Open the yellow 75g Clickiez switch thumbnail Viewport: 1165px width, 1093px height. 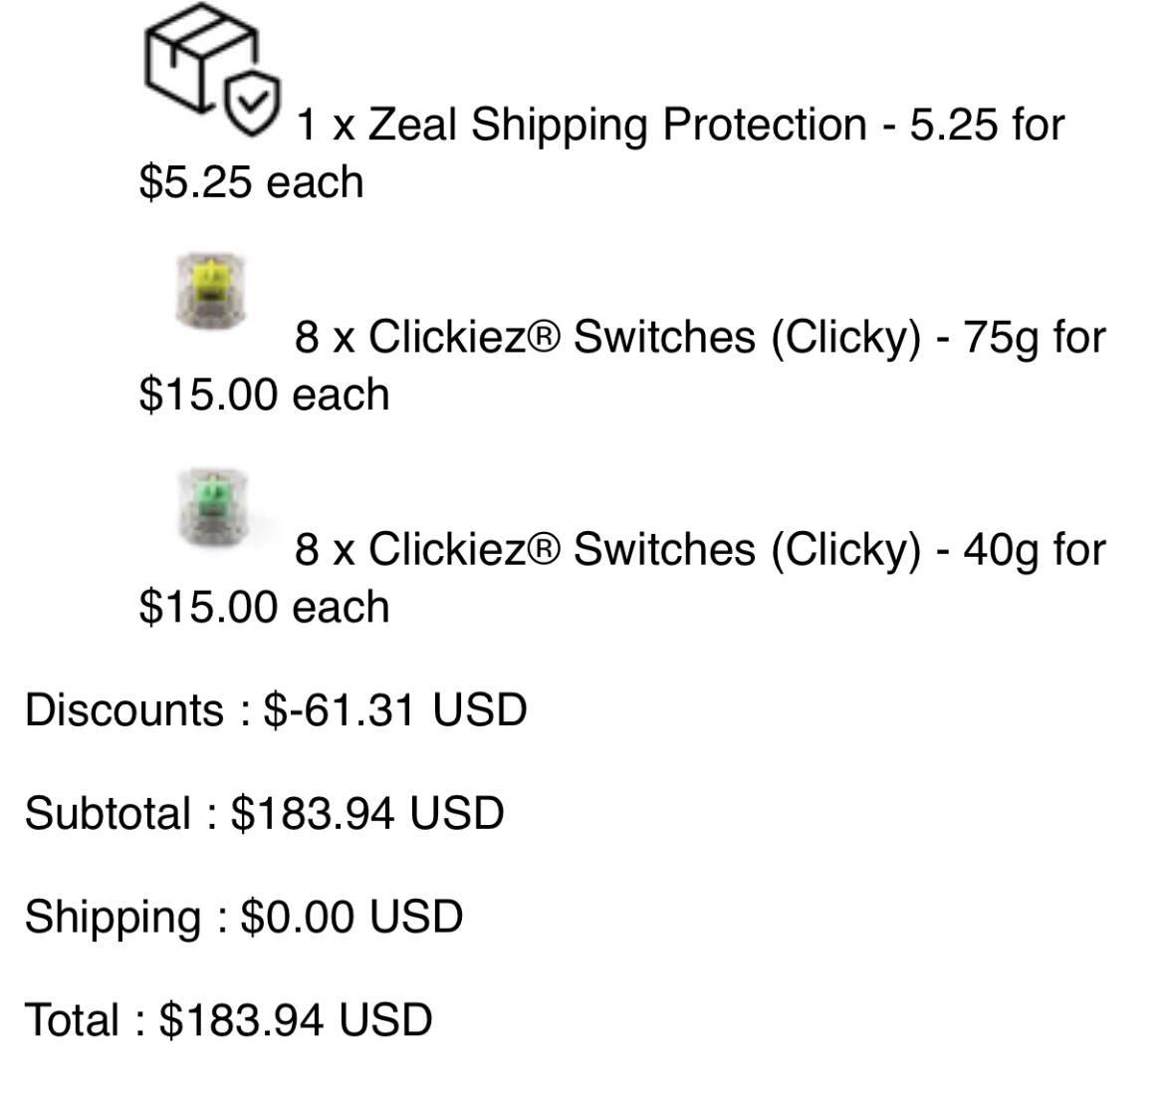pyautogui.click(x=211, y=291)
